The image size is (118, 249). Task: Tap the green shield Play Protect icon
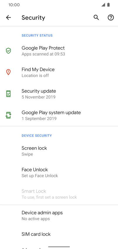8,51
